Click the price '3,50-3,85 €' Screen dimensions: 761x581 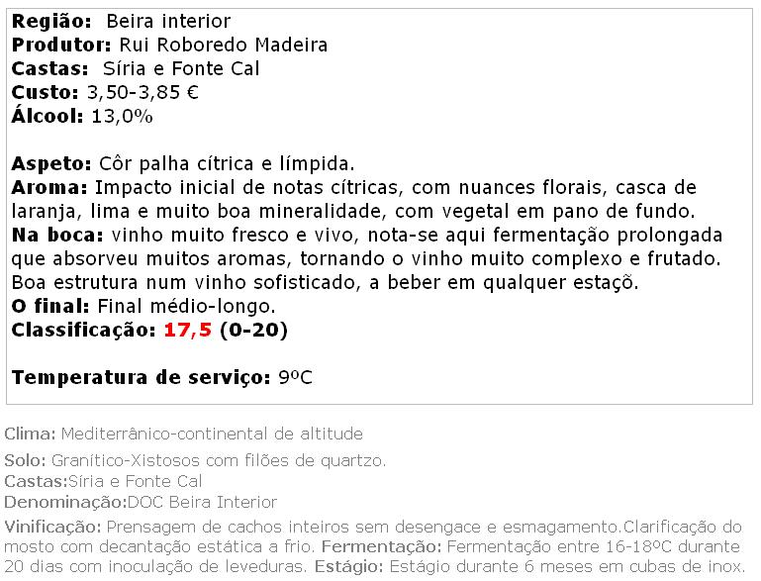143,92
